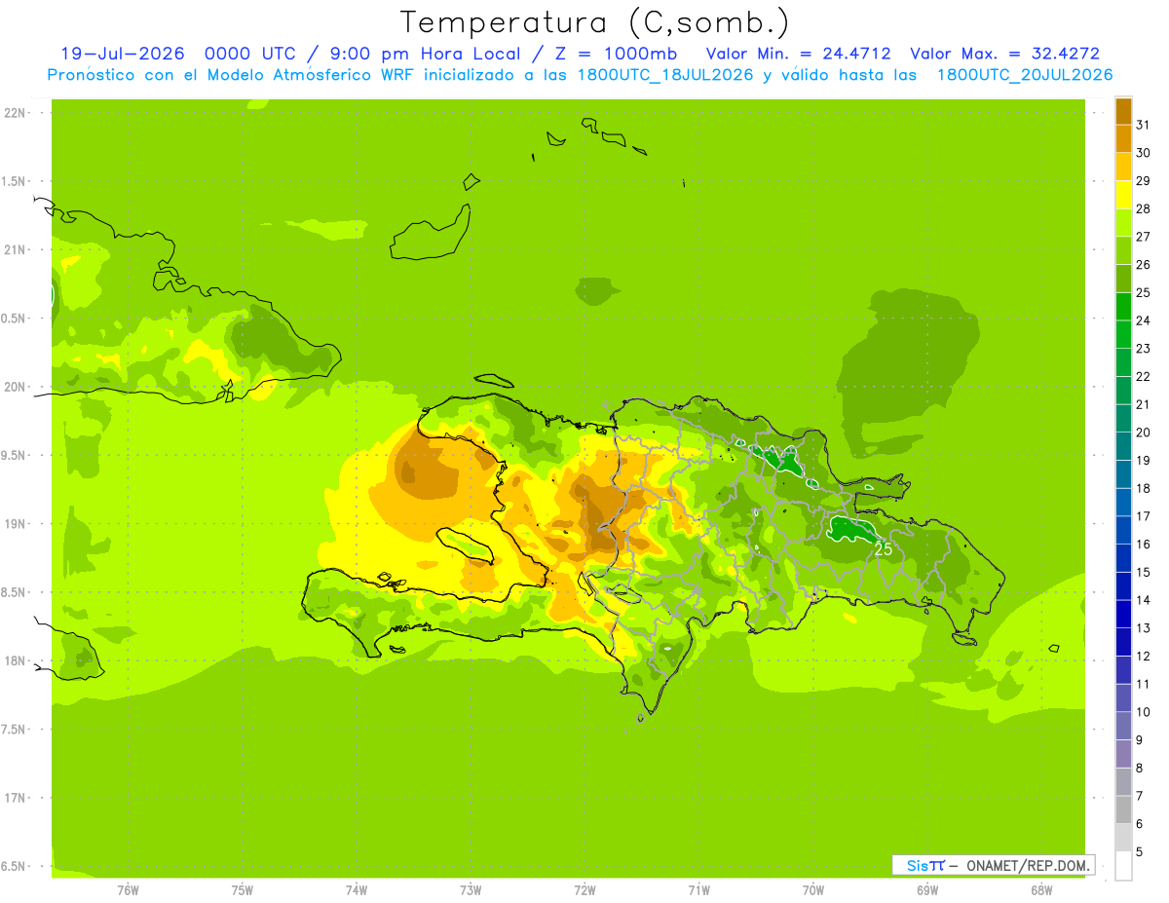Pick the legend swatch between 30 and 31
1169x903 pixels.
coord(1123,138)
